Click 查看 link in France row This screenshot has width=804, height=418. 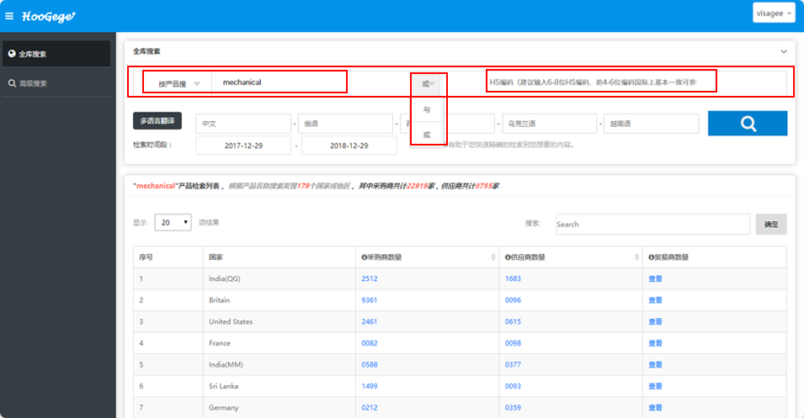655,343
